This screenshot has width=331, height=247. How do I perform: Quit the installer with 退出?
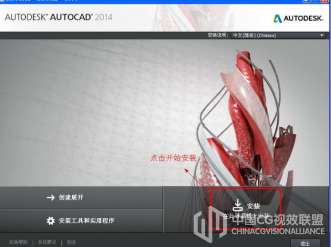click(305, 243)
